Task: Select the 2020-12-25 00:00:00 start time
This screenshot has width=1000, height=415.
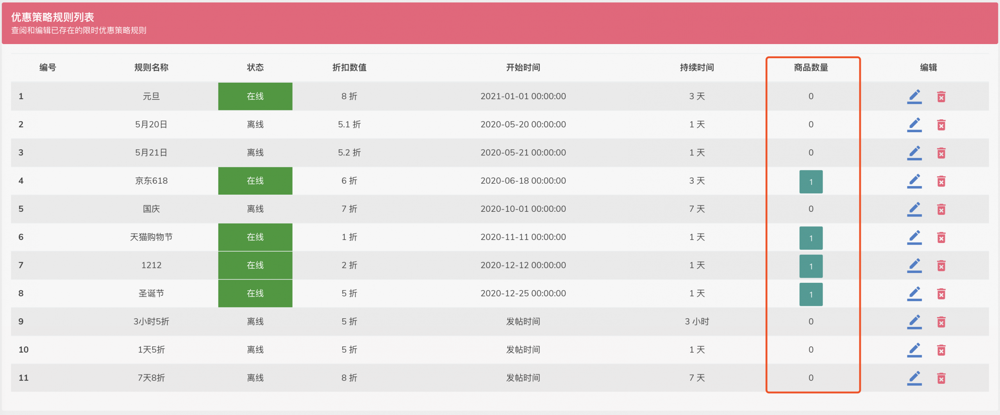Action: coord(523,293)
